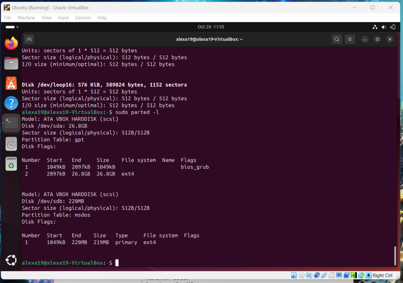Open the VirtualBox Devices menu
This screenshot has height=283, width=403.
83,18
